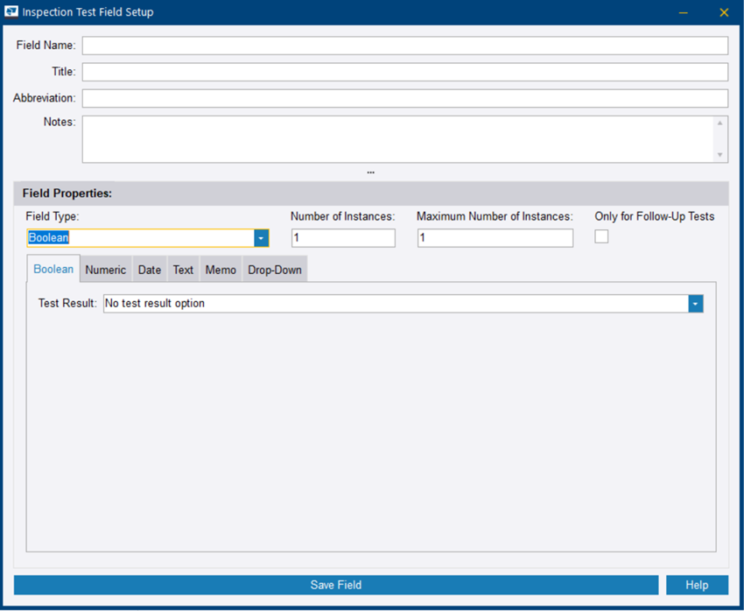744x611 pixels.
Task: Open the Text tab
Action: [x=183, y=270]
